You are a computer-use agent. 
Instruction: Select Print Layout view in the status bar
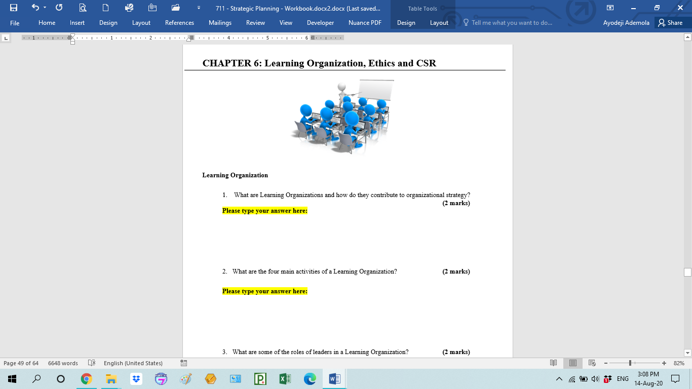(573, 363)
